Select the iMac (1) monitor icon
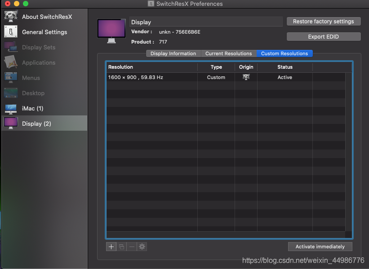 [x=11, y=109]
